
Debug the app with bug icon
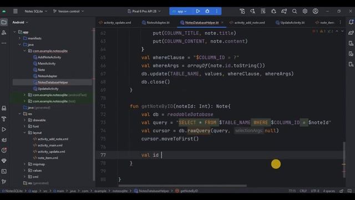coord(207,11)
